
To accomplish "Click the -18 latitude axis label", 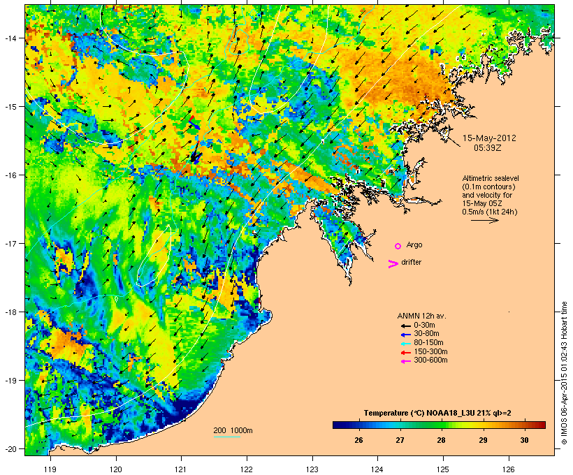I will (x=10, y=312).
